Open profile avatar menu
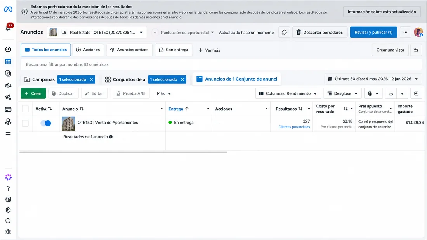The image size is (427, 240). click(x=418, y=32)
